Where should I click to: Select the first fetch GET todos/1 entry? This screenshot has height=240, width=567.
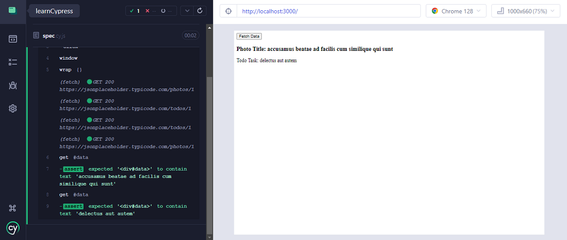click(119, 105)
